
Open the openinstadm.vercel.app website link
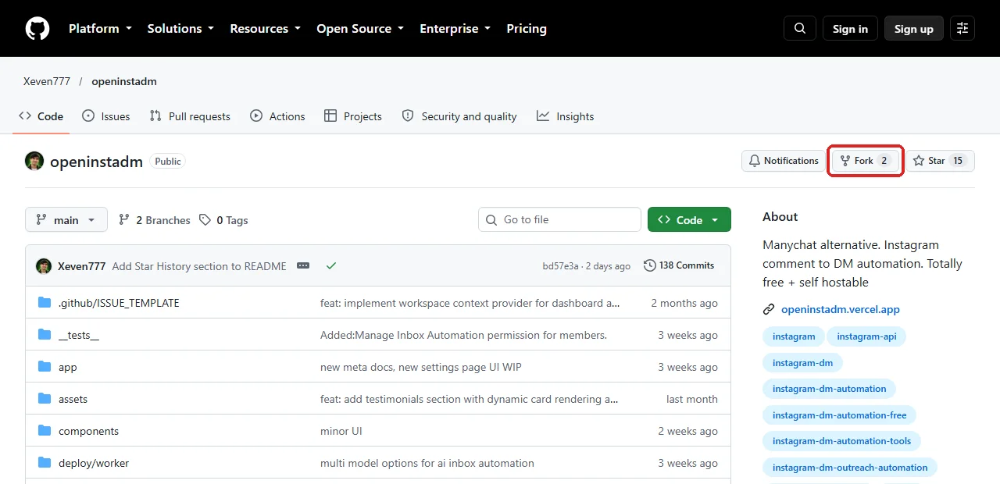click(x=841, y=309)
